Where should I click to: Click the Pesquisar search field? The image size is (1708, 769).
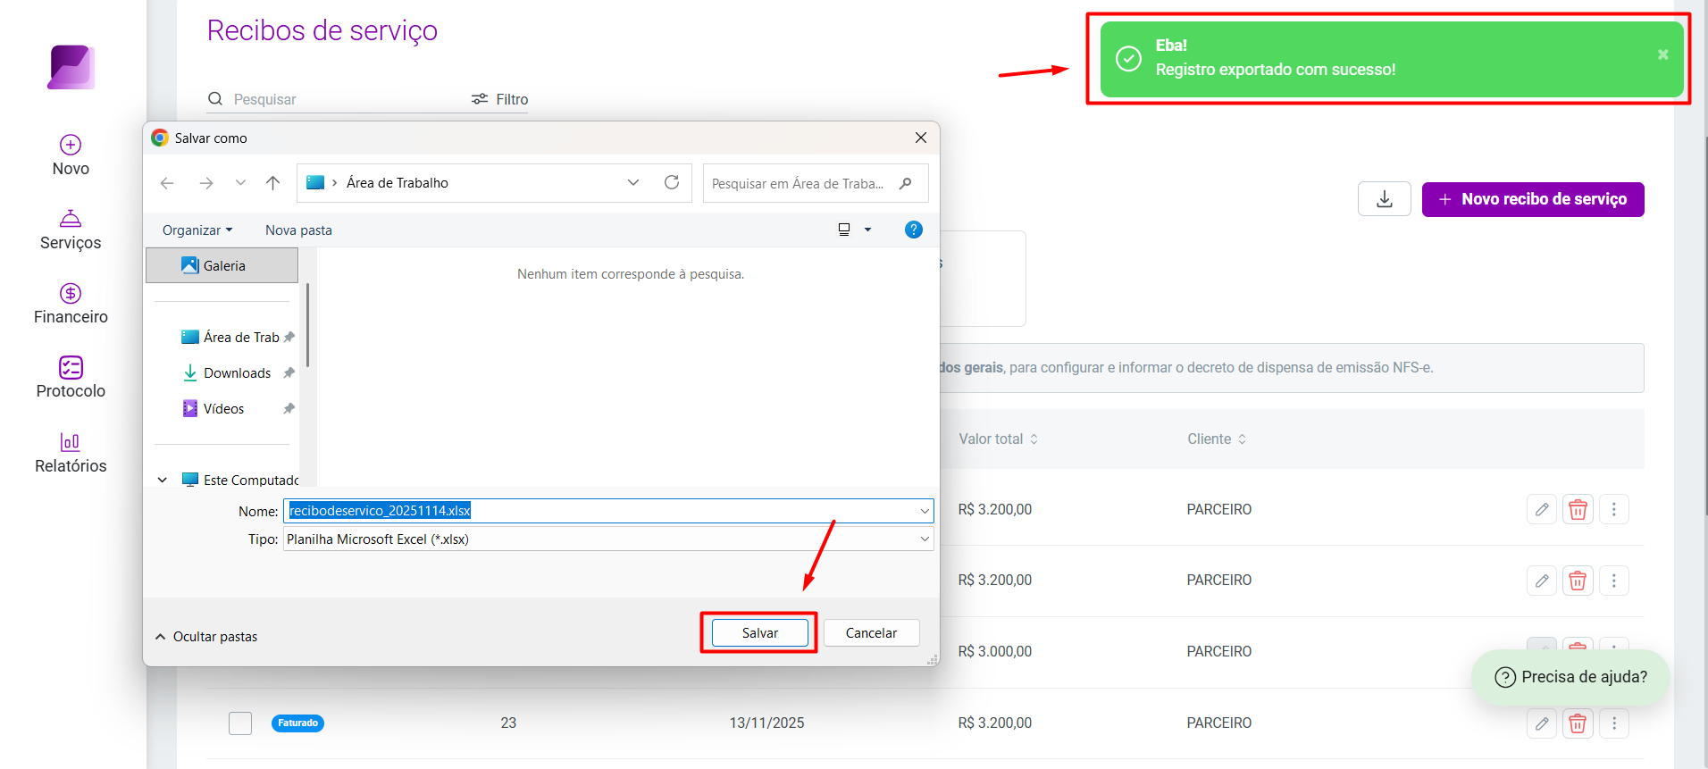[337, 99]
